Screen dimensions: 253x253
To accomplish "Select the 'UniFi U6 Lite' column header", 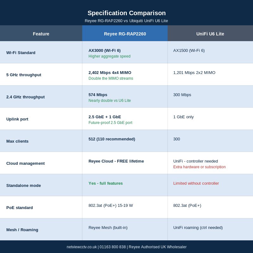I will pos(210,34).
